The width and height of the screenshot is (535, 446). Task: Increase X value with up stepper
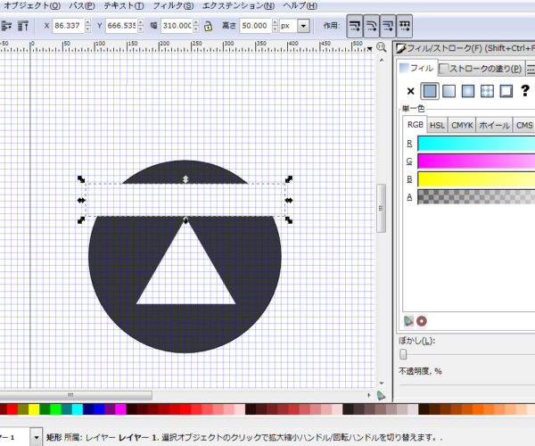point(87,22)
